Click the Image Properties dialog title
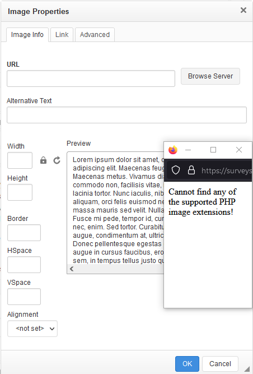The image size is (253, 374). 38,11
